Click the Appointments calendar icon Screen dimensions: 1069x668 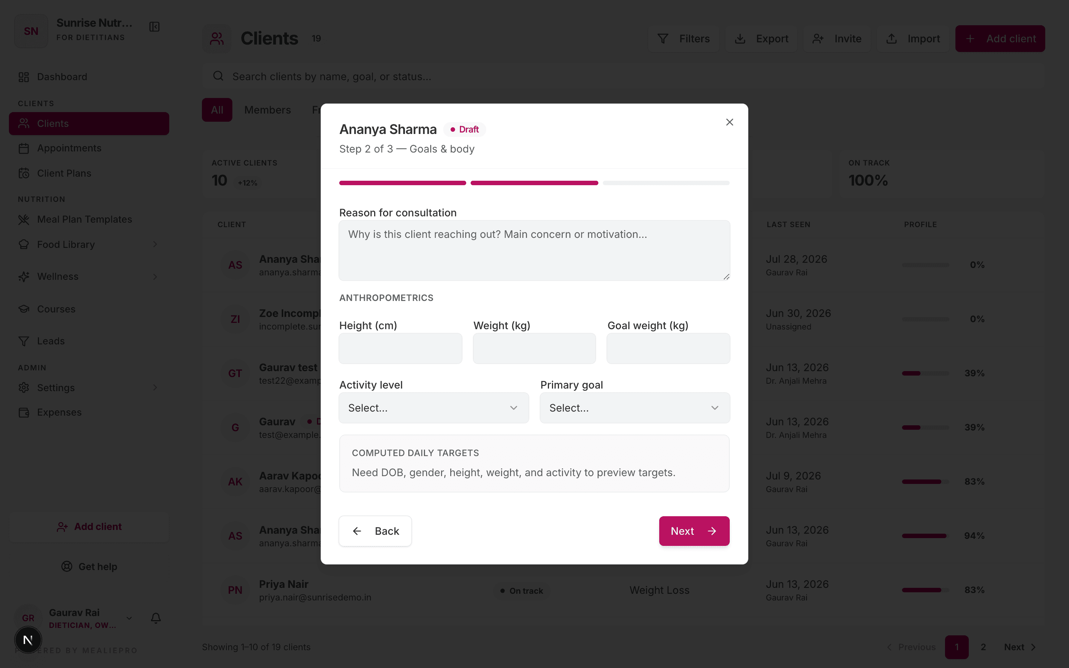tap(24, 148)
